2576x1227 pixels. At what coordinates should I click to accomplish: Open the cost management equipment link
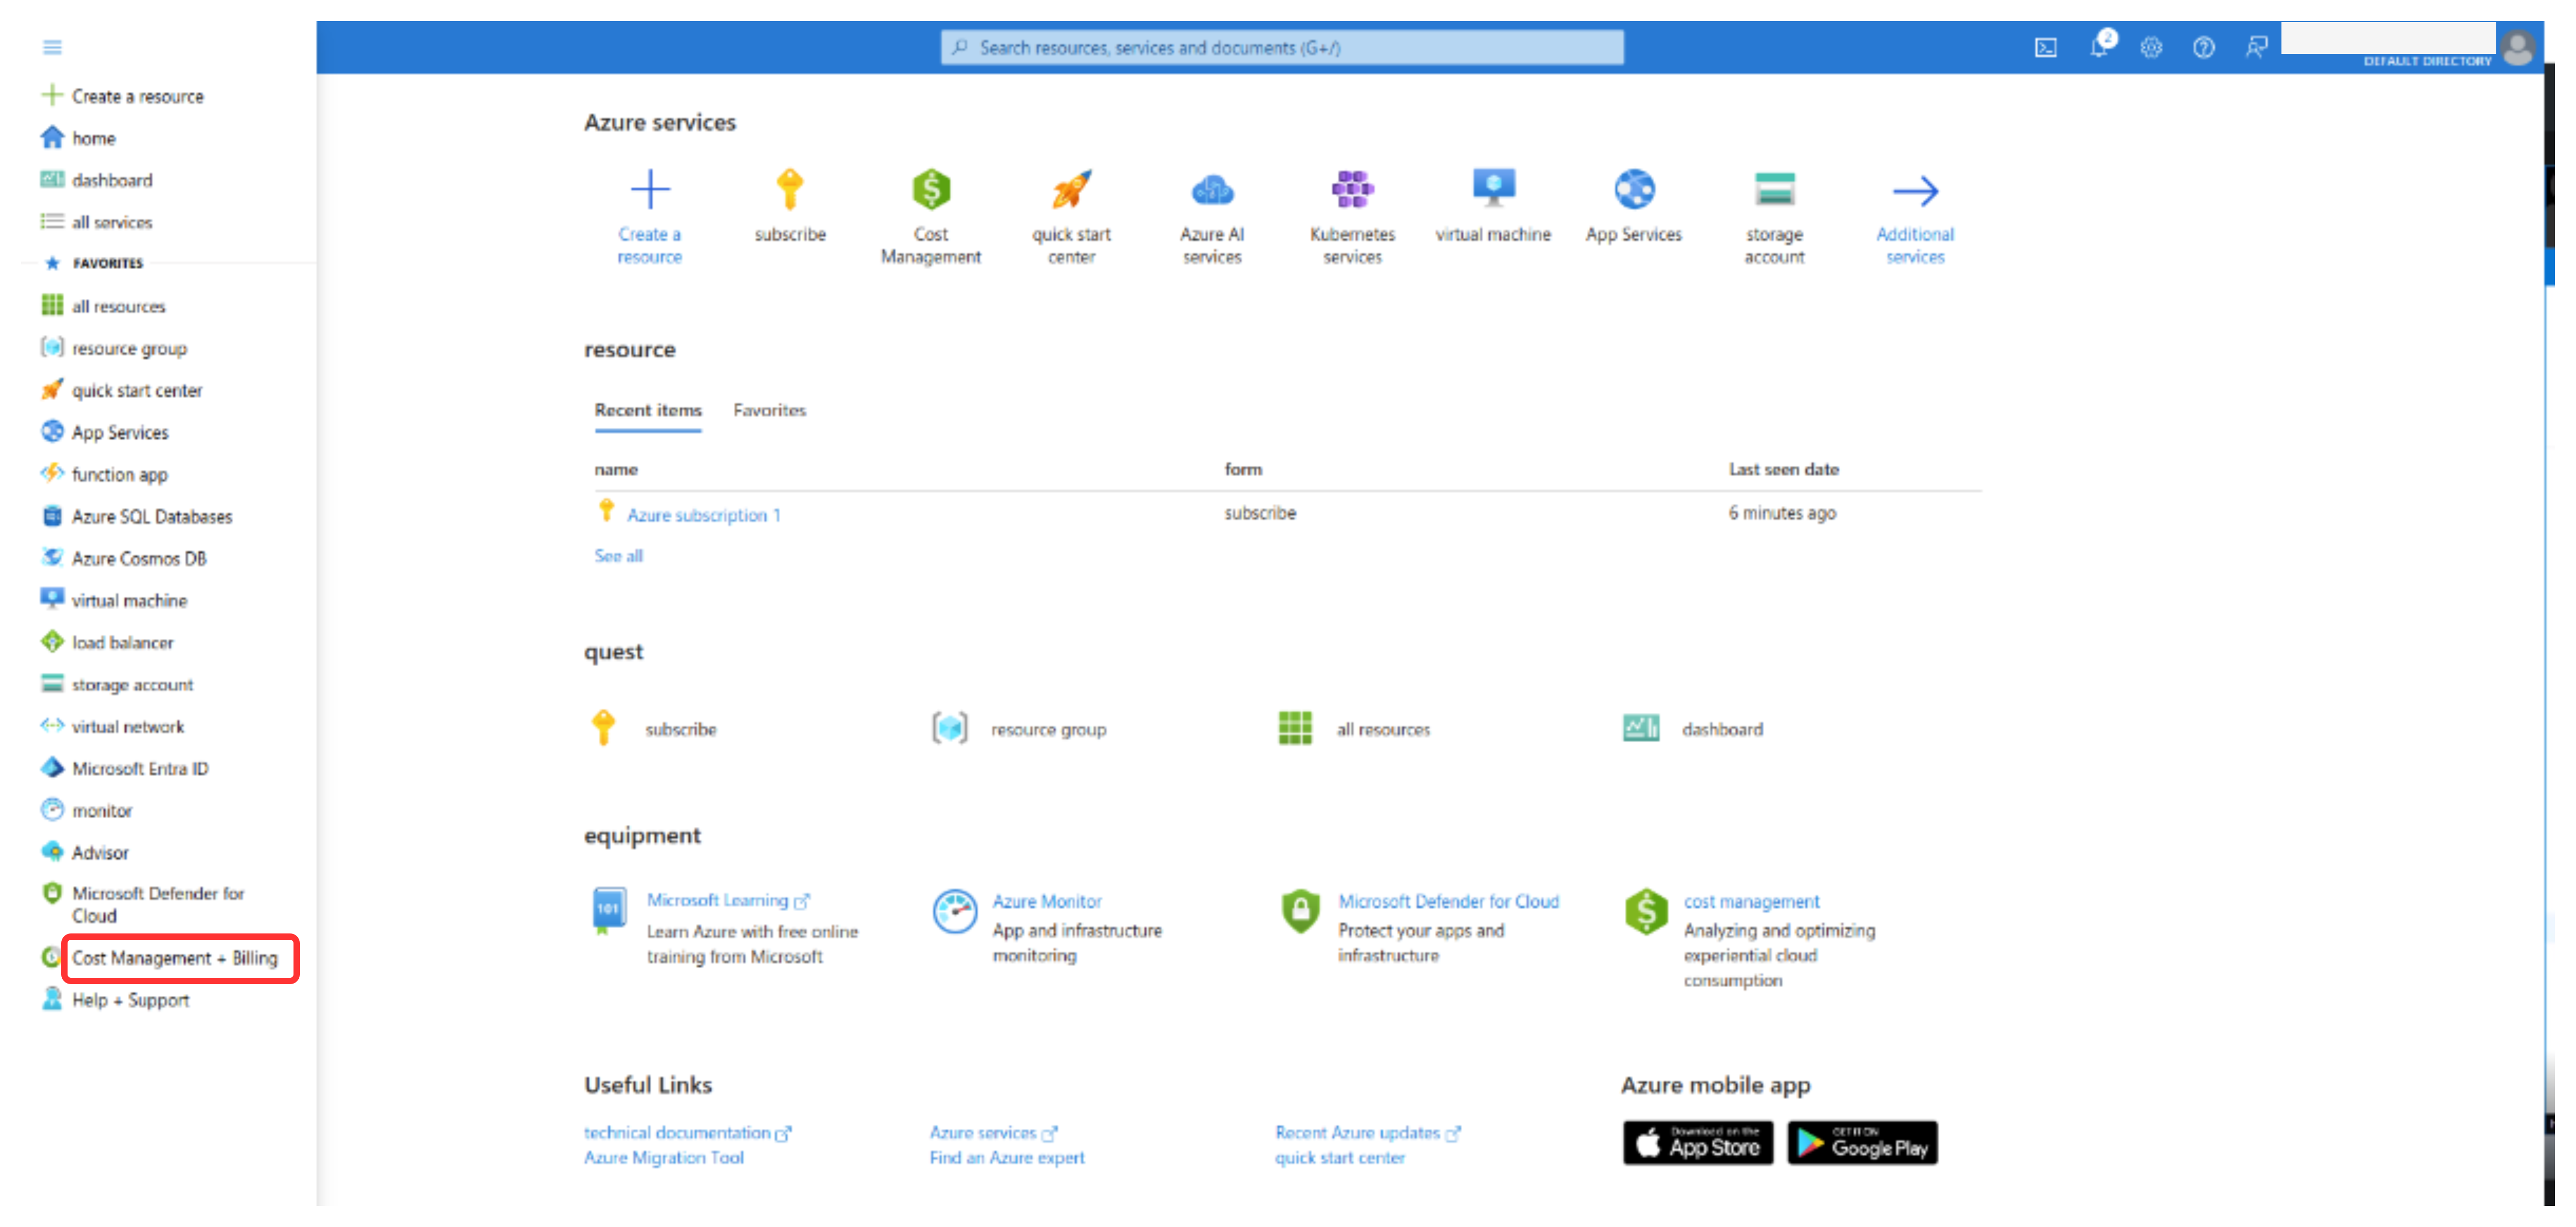pos(1751,901)
